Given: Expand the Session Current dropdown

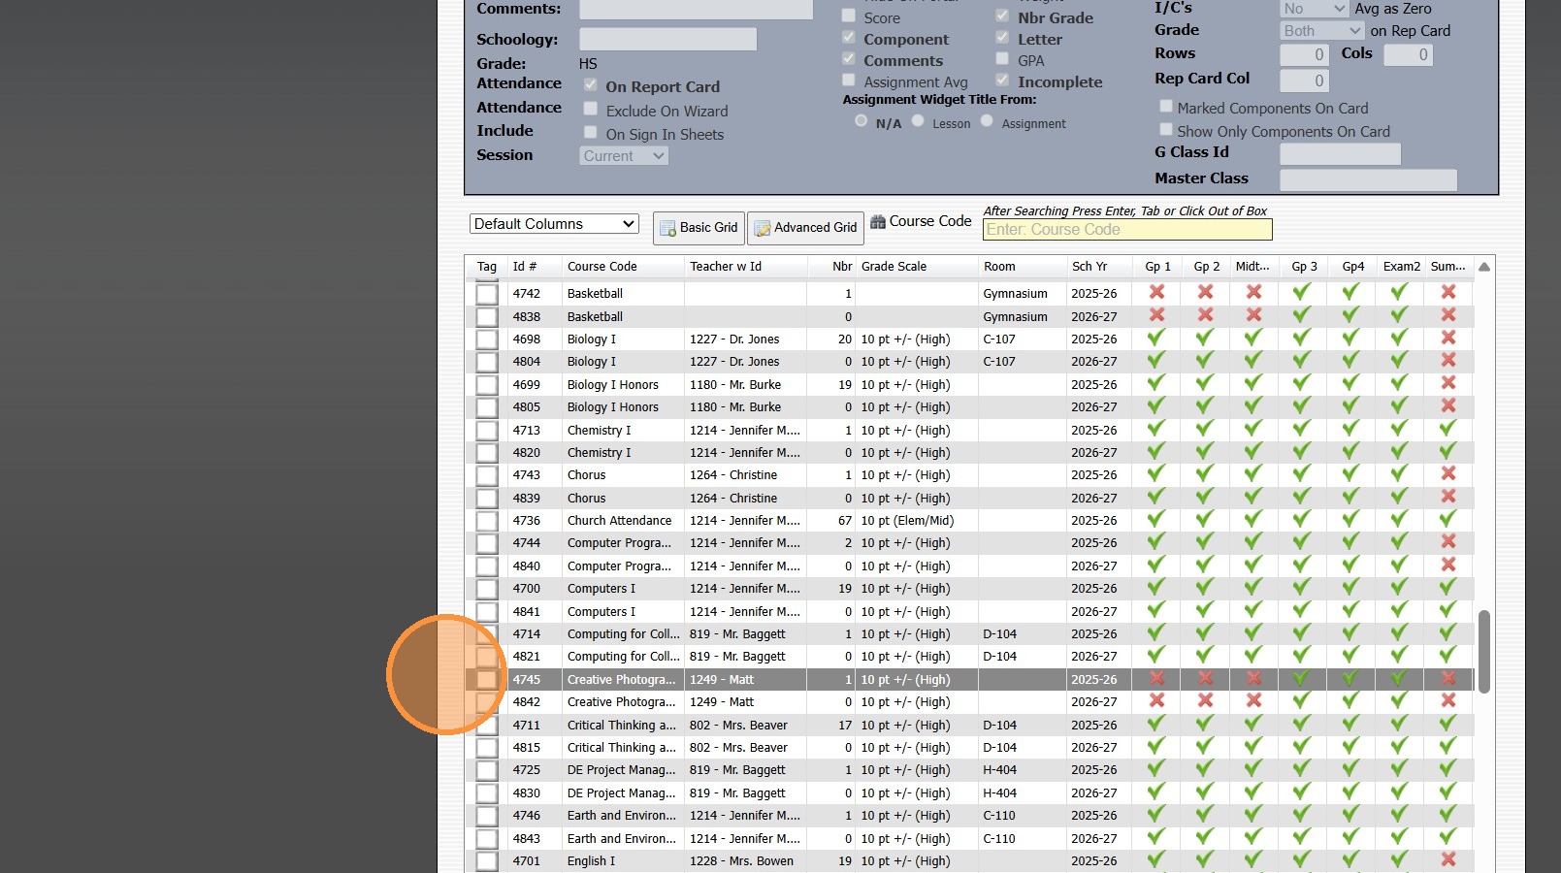Looking at the screenshot, I should 624,156.
